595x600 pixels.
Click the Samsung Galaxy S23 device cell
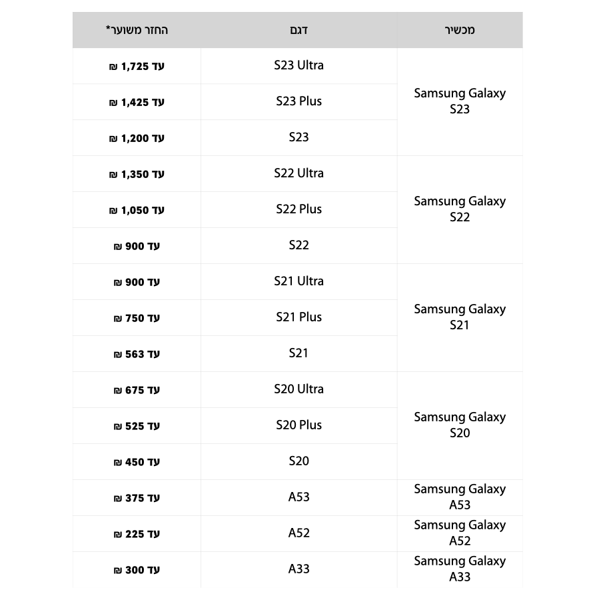pyautogui.click(x=460, y=101)
